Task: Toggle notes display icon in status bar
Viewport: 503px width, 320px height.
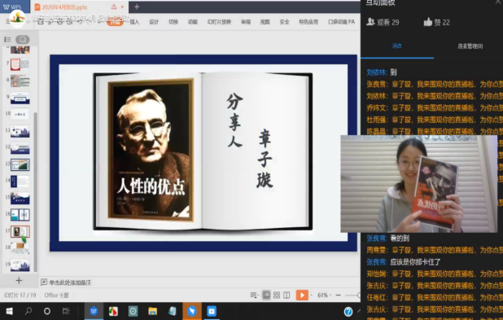Action: pos(253,295)
